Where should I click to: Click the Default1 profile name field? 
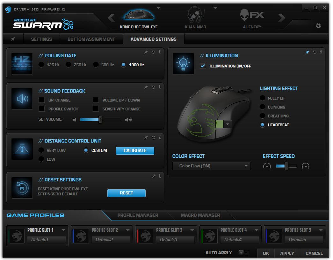[x=47, y=240]
